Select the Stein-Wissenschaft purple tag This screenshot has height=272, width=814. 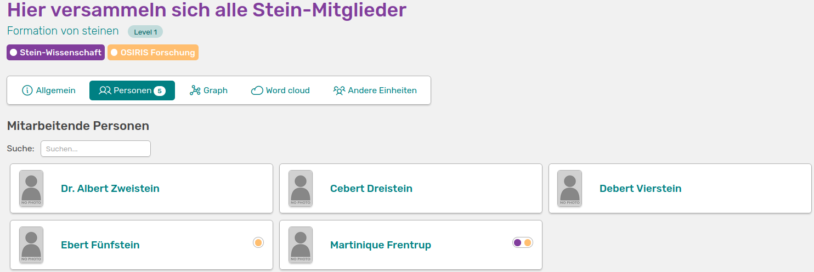tap(55, 53)
